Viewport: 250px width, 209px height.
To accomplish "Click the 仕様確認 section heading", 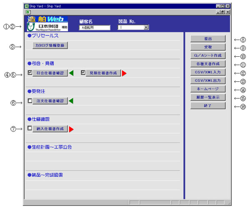I will coord(38,119).
